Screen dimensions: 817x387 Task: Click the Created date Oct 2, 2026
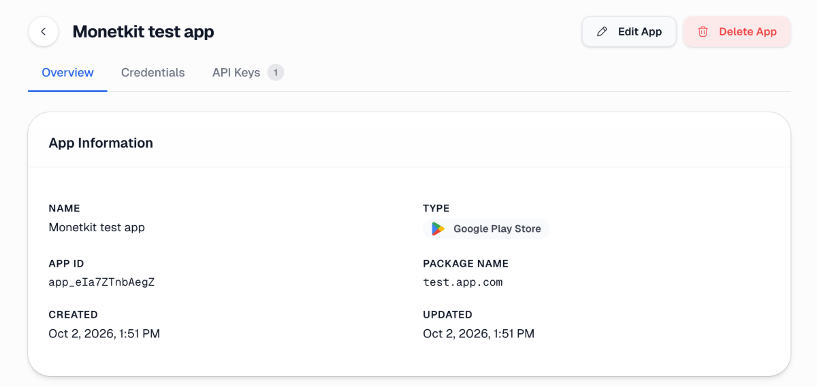(104, 333)
